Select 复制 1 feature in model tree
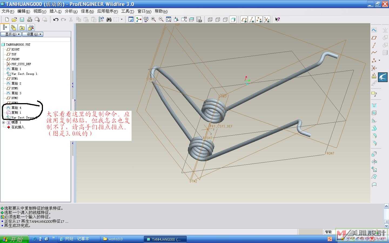This screenshot has width=389, height=243. click(14, 113)
